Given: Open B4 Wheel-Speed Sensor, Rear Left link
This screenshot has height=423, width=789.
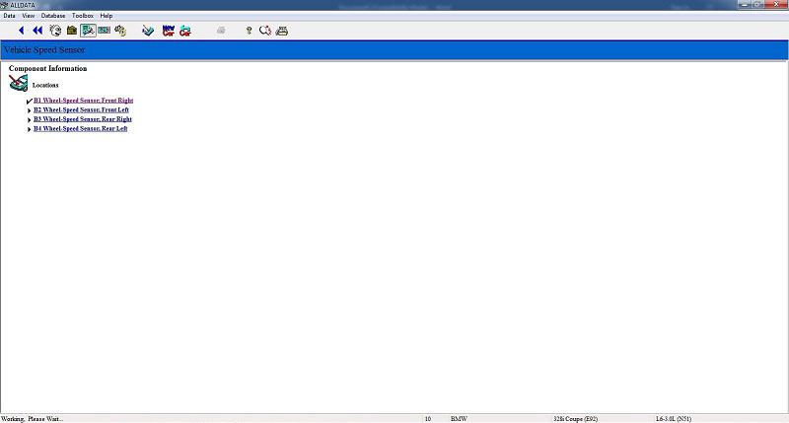Looking at the screenshot, I should 80,129.
